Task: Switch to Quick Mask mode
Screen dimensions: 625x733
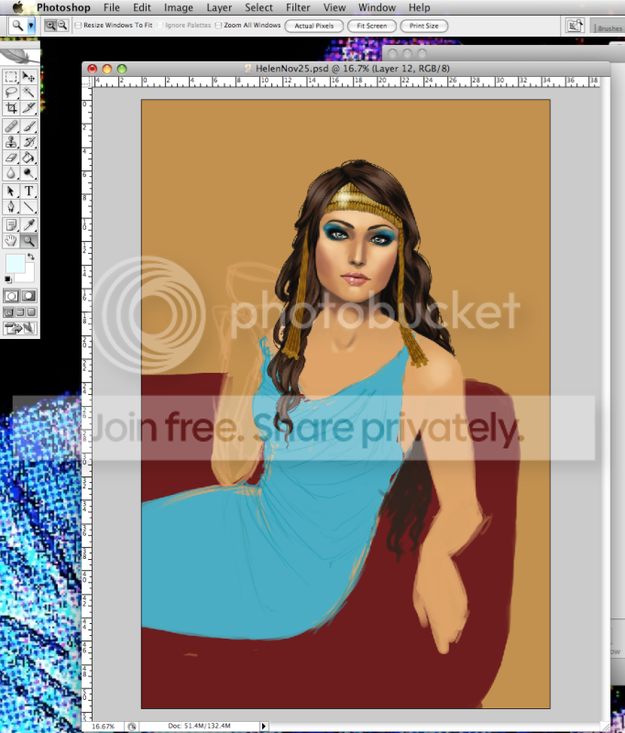Action: 28,296
